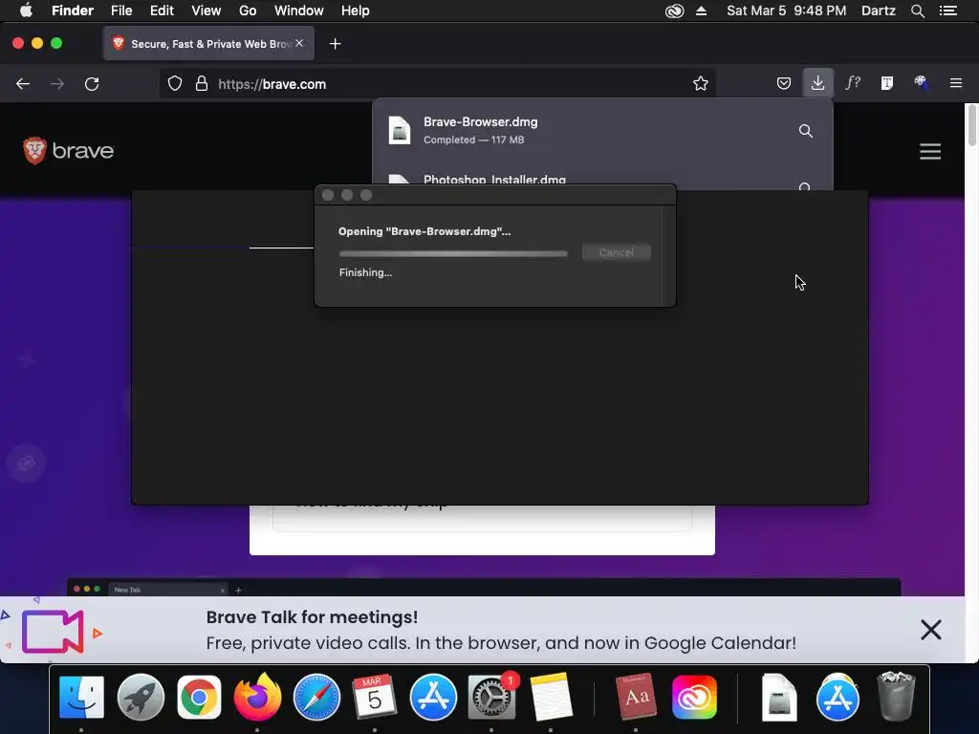Show site security via the padlock icon
Screen dimensions: 979x734
tap(202, 84)
